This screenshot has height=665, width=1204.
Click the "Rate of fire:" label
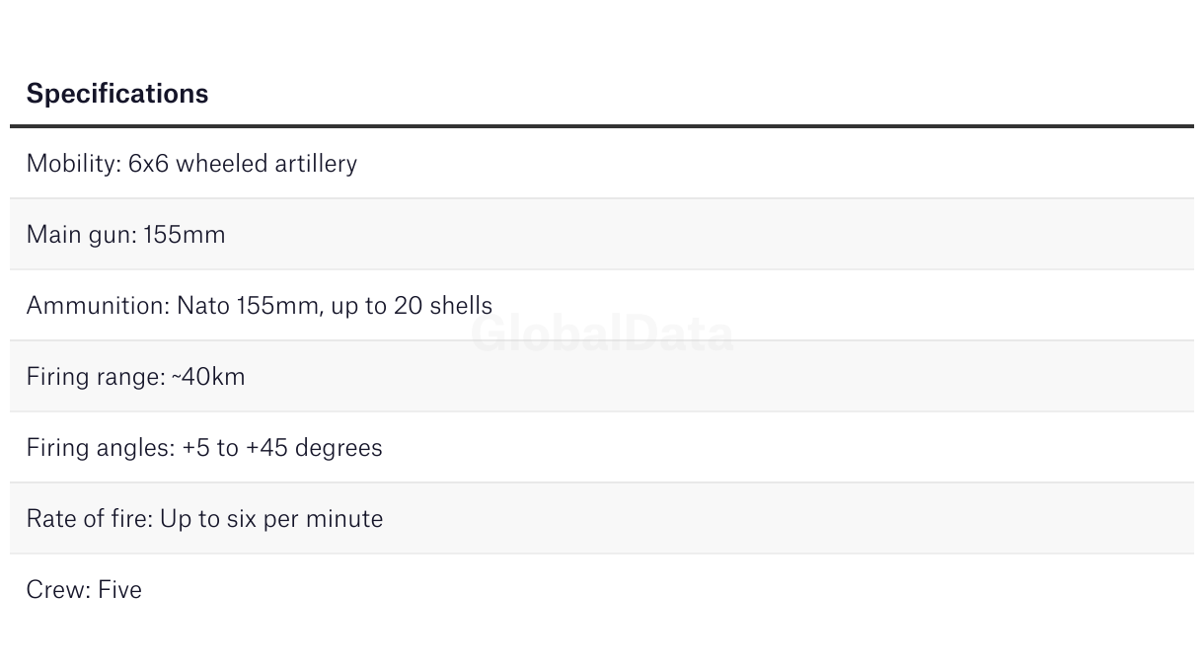[89, 519]
